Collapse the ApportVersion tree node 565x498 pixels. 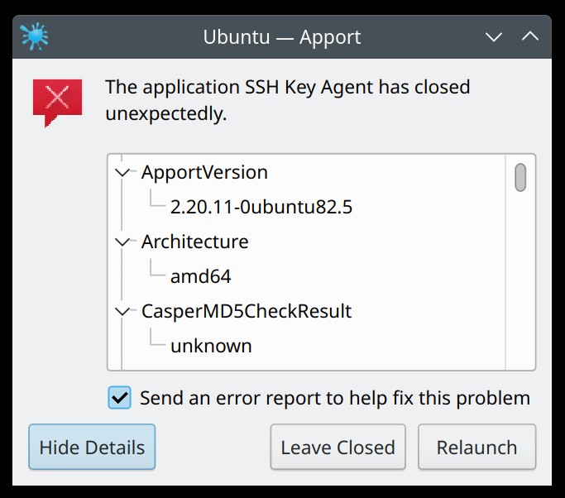(x=122, y=172)
